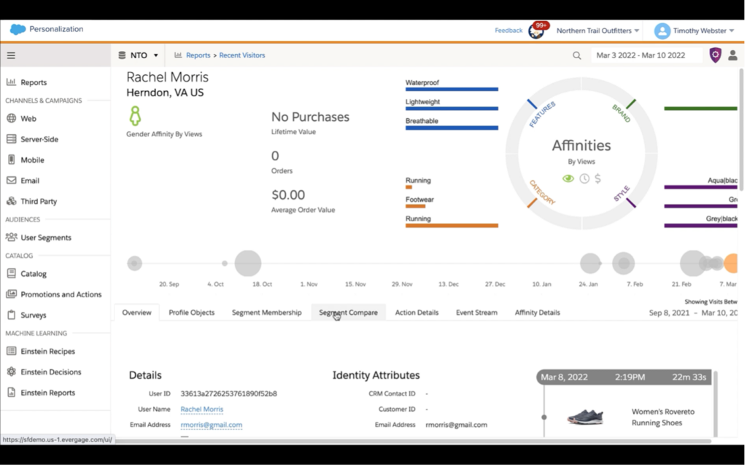Select the Overview tab
The height and width of the screenshot is (467, 747).
(x=136, y=313)
